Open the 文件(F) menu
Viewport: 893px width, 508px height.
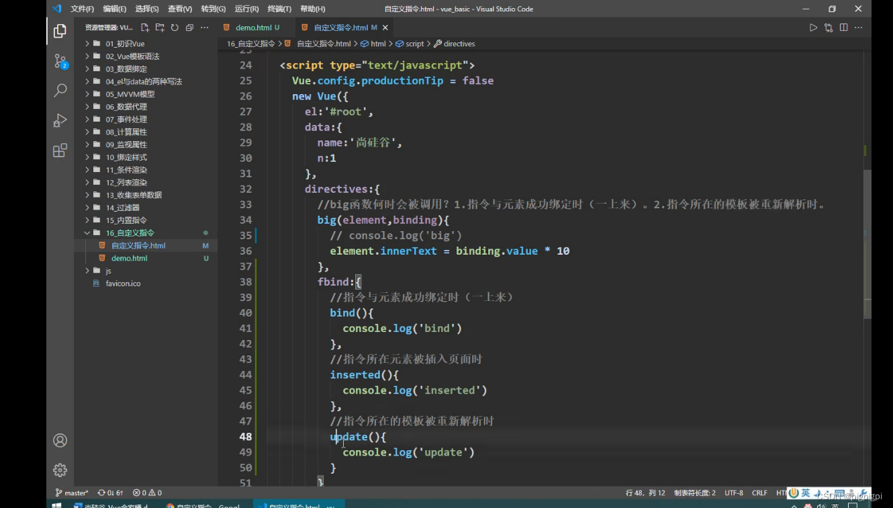pyautogui.click(x=82, y=9)
